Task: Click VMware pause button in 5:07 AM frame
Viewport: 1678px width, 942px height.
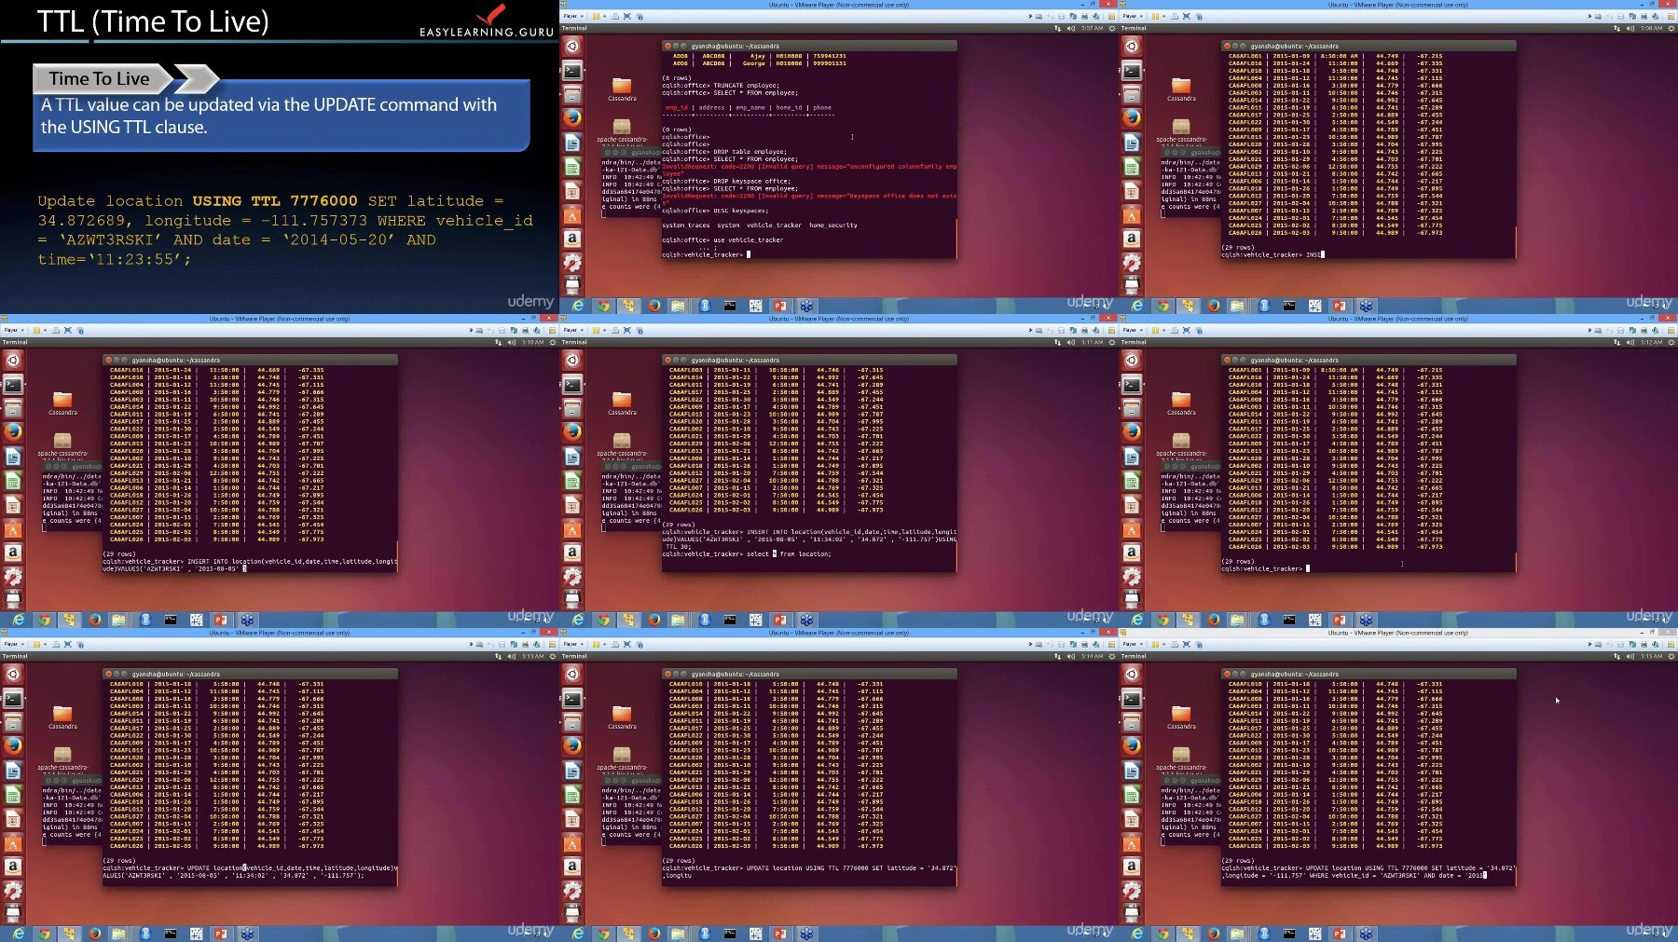Action: click(597, 16)
